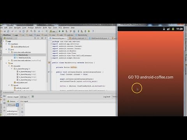The height and width of the screenshot is (140, 187).
Task: Close the MainActivity.java editor tab
Action: (x=66, y=38)
